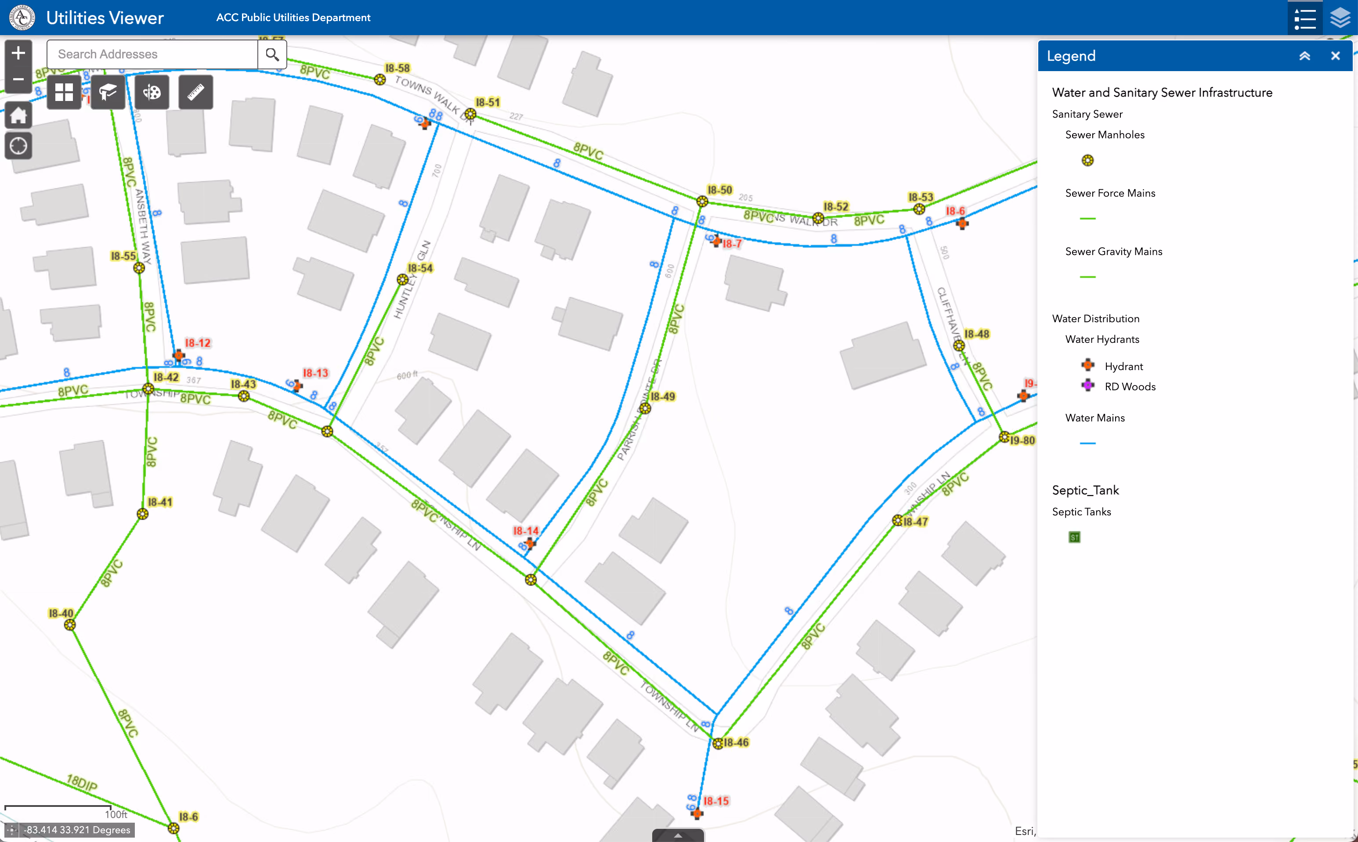Click sewer manhole I8-58

click(x=380, y=79)
